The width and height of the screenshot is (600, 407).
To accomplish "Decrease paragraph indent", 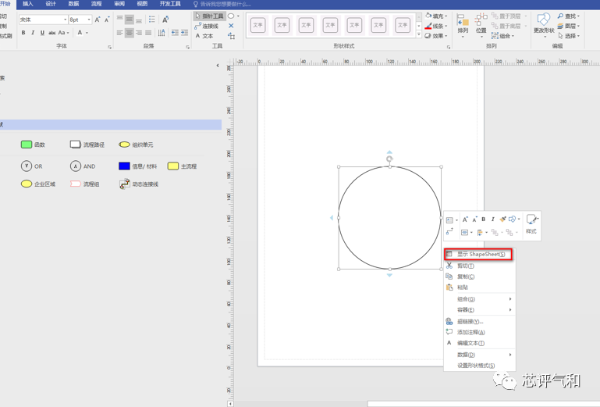I will tap(175, 33).
